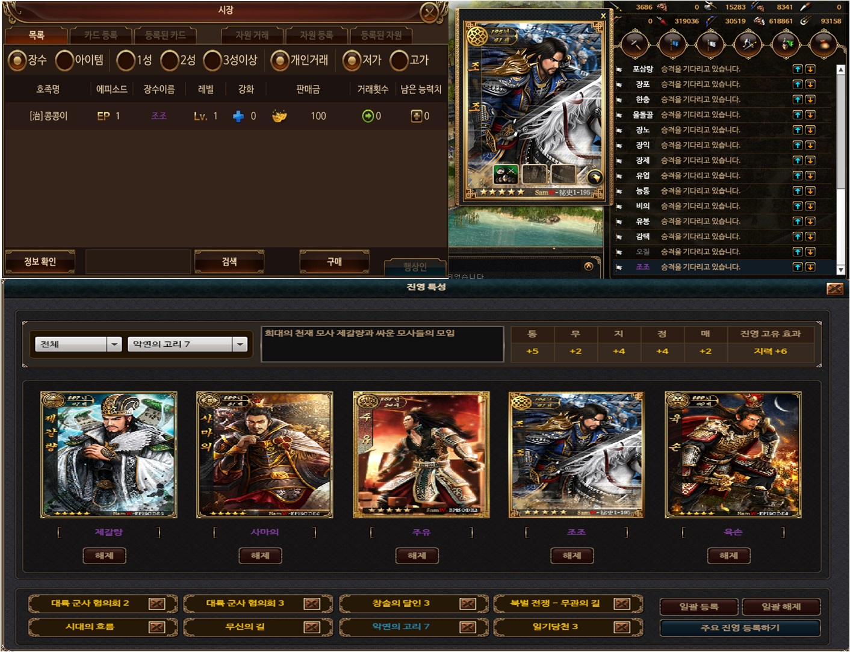The height and width of the screenshot is (652, 850).
Task: Click the promotion list scrollbar down arrow
Action: click(841, 270)
